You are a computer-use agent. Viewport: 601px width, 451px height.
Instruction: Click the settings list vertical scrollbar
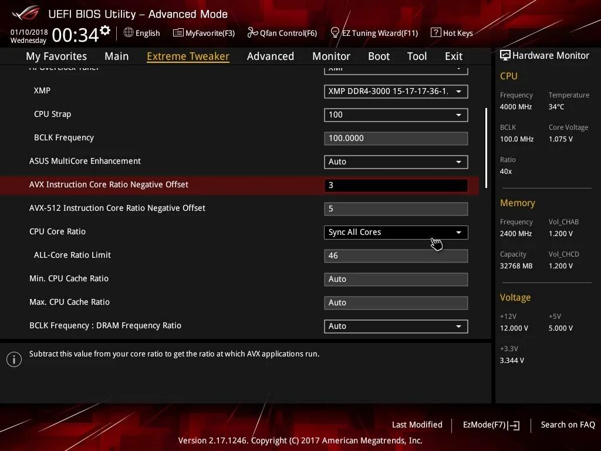pyautogui.click(x=486, y=148)
